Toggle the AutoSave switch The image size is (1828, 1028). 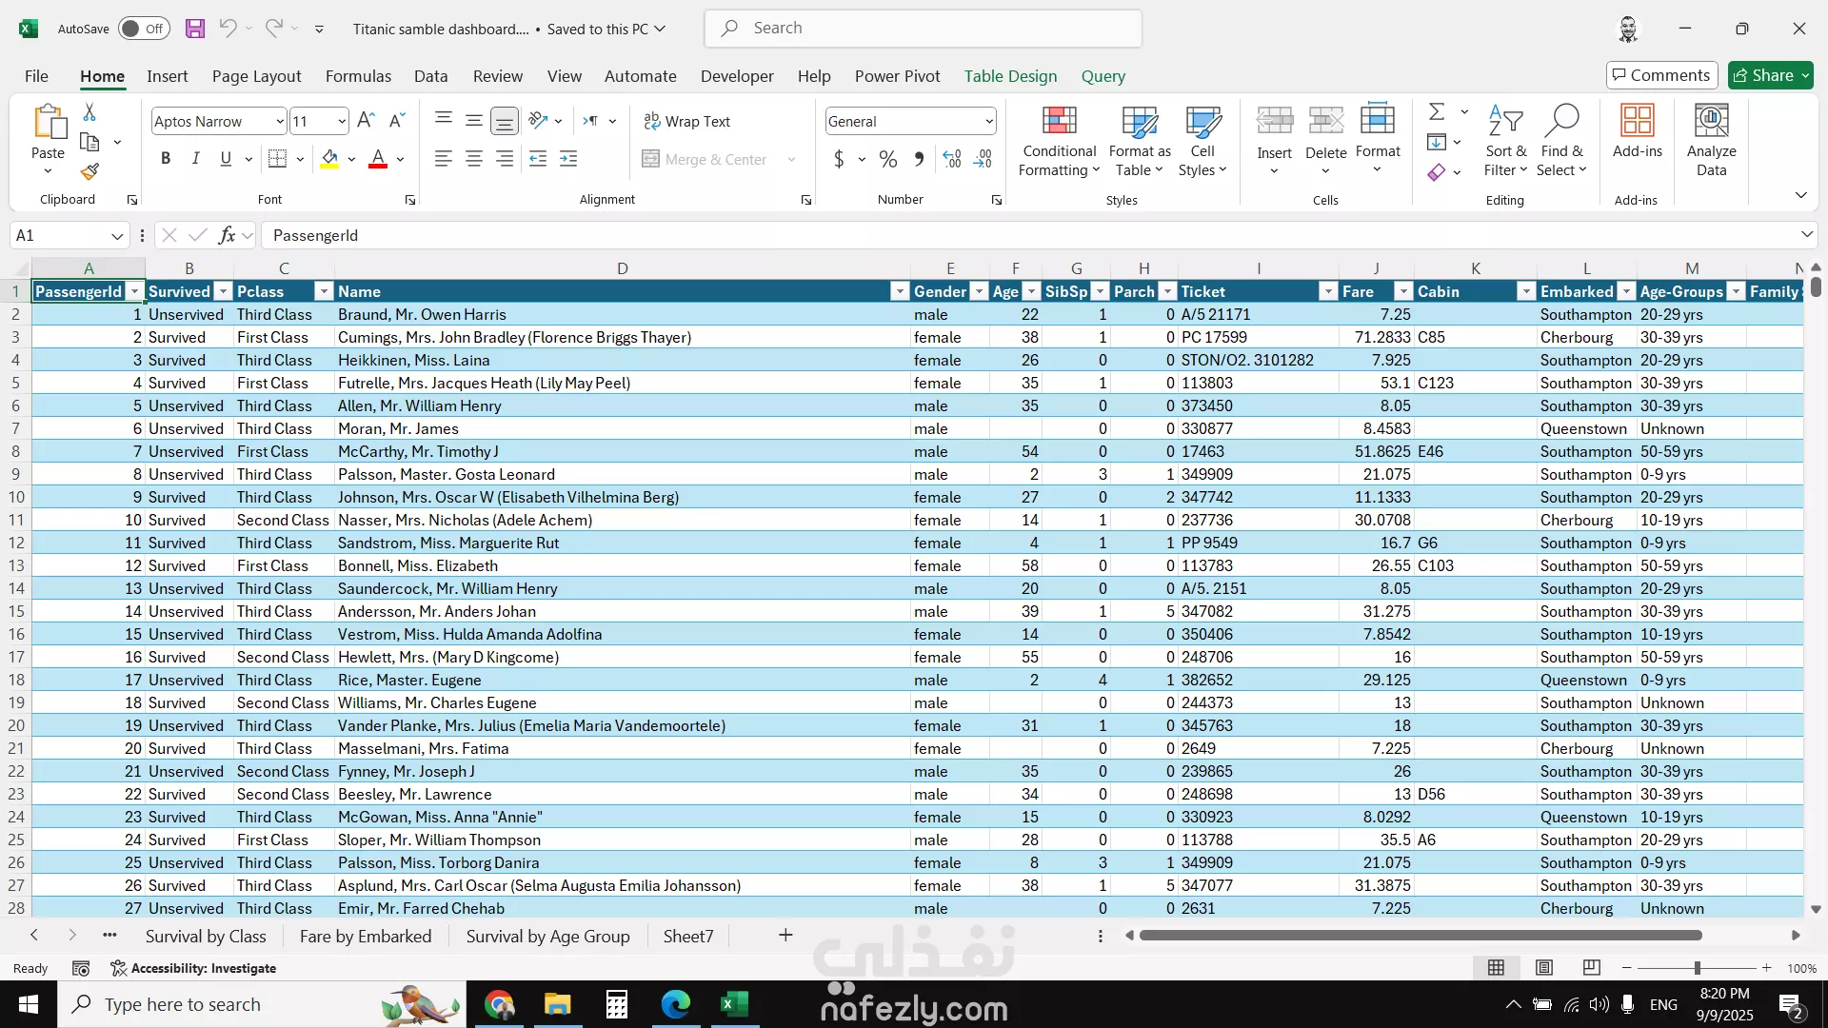[144, 29]
